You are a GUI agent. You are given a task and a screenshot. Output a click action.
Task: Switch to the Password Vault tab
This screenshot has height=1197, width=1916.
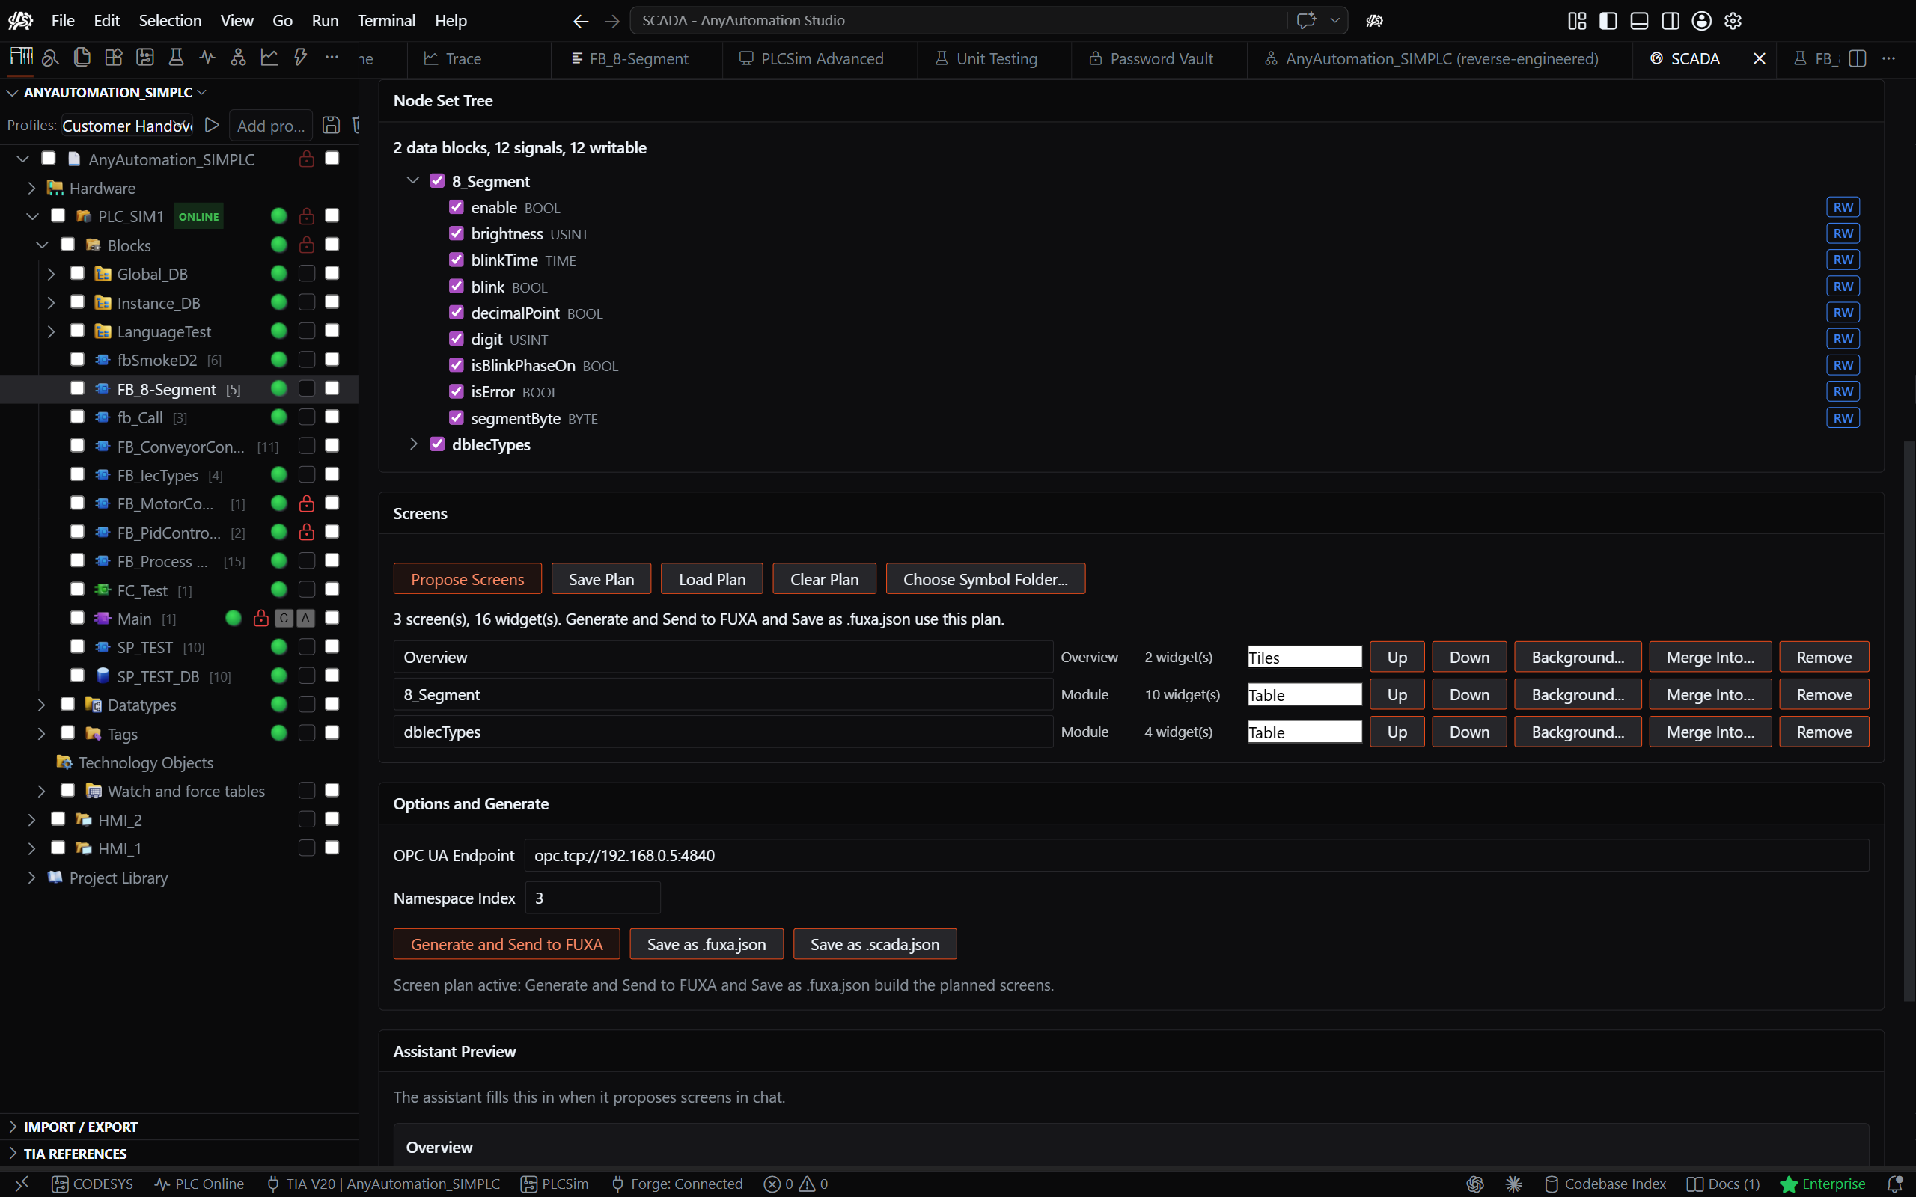pyautogui.click(x=1150, y=58)
